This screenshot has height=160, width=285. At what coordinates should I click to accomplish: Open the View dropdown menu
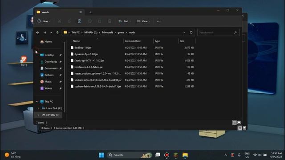tap(143, 21)
